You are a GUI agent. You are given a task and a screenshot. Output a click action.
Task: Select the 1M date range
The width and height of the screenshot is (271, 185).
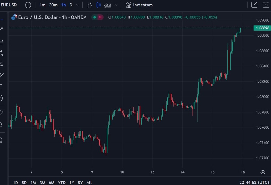33,183
